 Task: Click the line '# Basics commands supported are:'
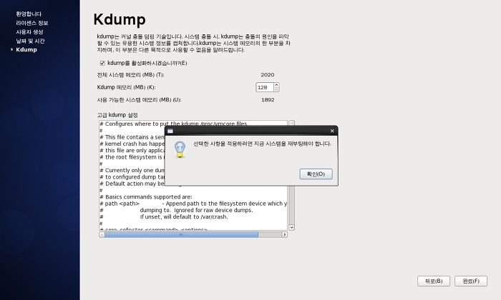[x=146, y=196]
